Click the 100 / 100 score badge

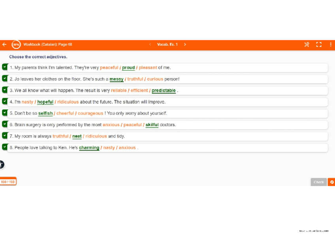8,182
